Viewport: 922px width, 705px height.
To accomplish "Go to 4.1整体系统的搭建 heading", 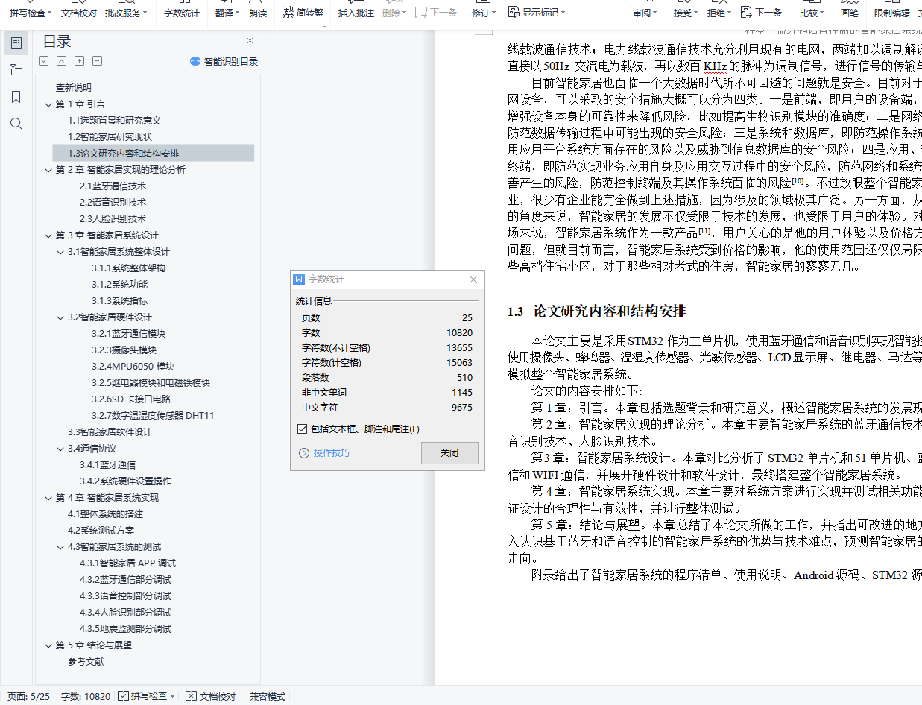I will (x=105, y=514).
